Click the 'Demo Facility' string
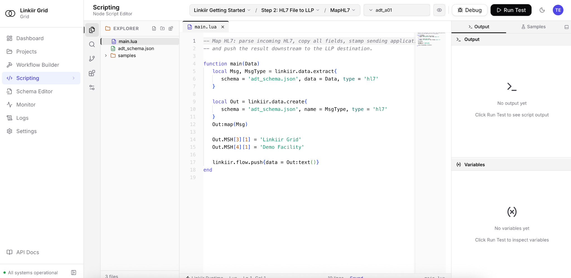The width and height of the screenshot is (571, 278). point(282,147)
